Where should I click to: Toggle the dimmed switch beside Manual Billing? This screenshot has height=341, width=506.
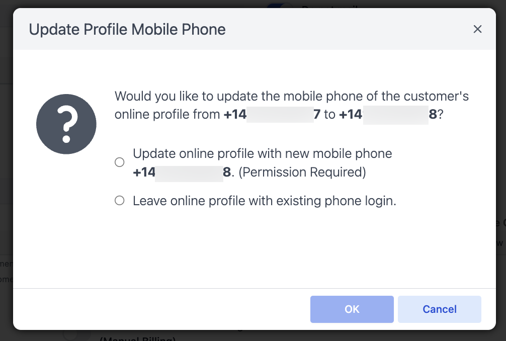77,335
